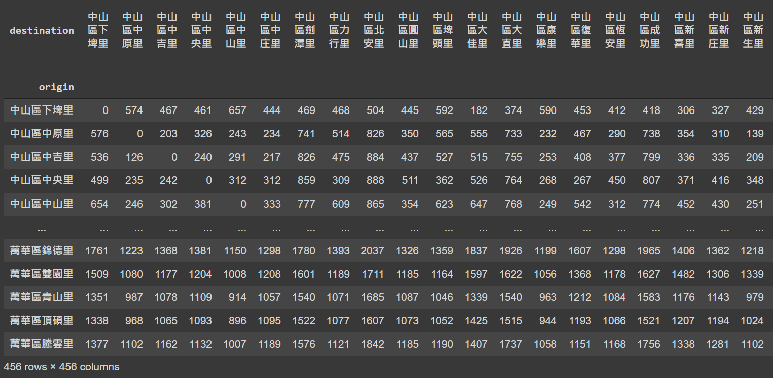Click the 'origin' index label
Screen dimensions: 773x378
56,87
